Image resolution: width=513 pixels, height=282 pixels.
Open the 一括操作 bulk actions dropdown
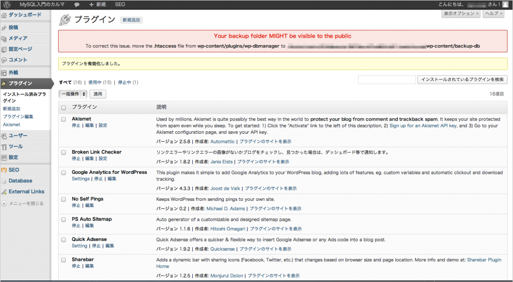[x=73, y=94]
